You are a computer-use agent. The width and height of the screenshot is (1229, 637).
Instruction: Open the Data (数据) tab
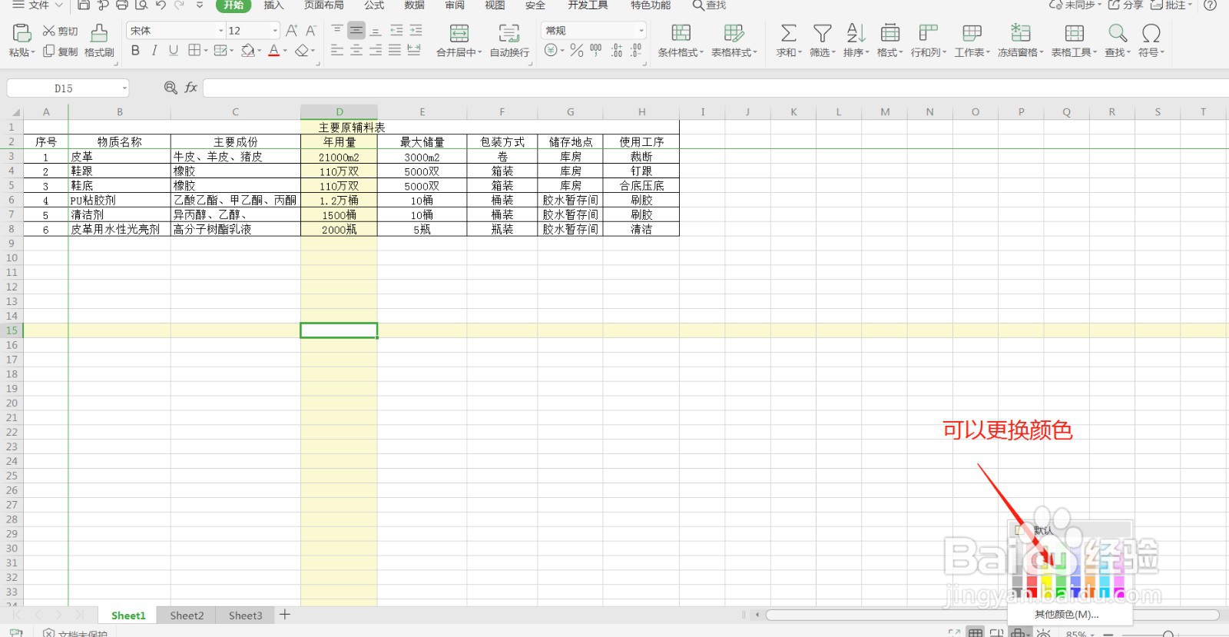click(414, 5)
